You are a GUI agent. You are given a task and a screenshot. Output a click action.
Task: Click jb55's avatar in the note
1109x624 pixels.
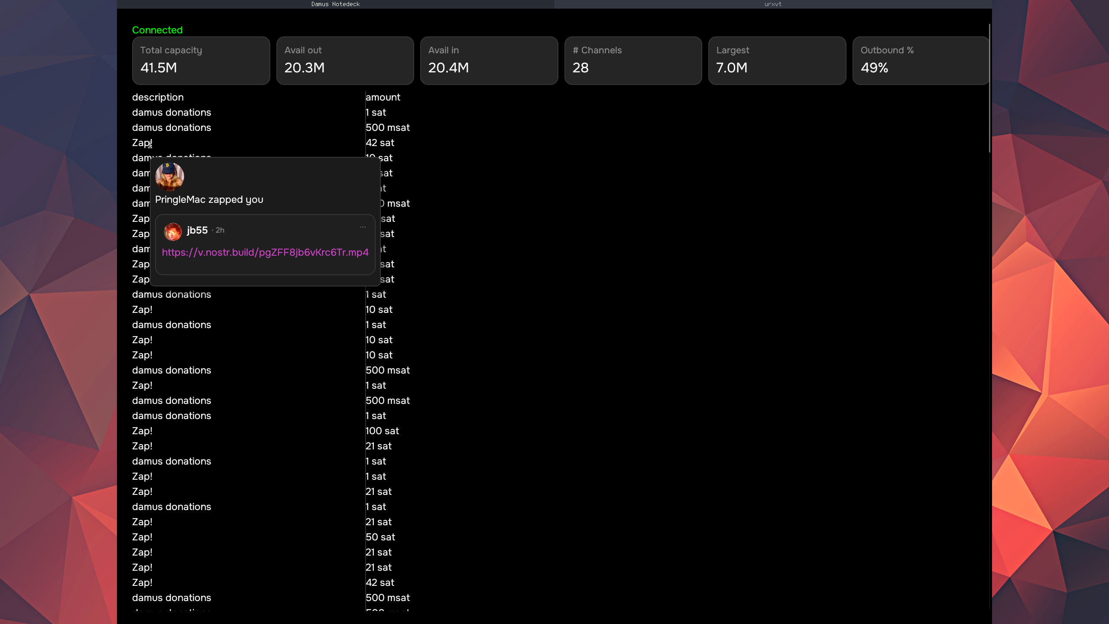click(x=172, y=231)
